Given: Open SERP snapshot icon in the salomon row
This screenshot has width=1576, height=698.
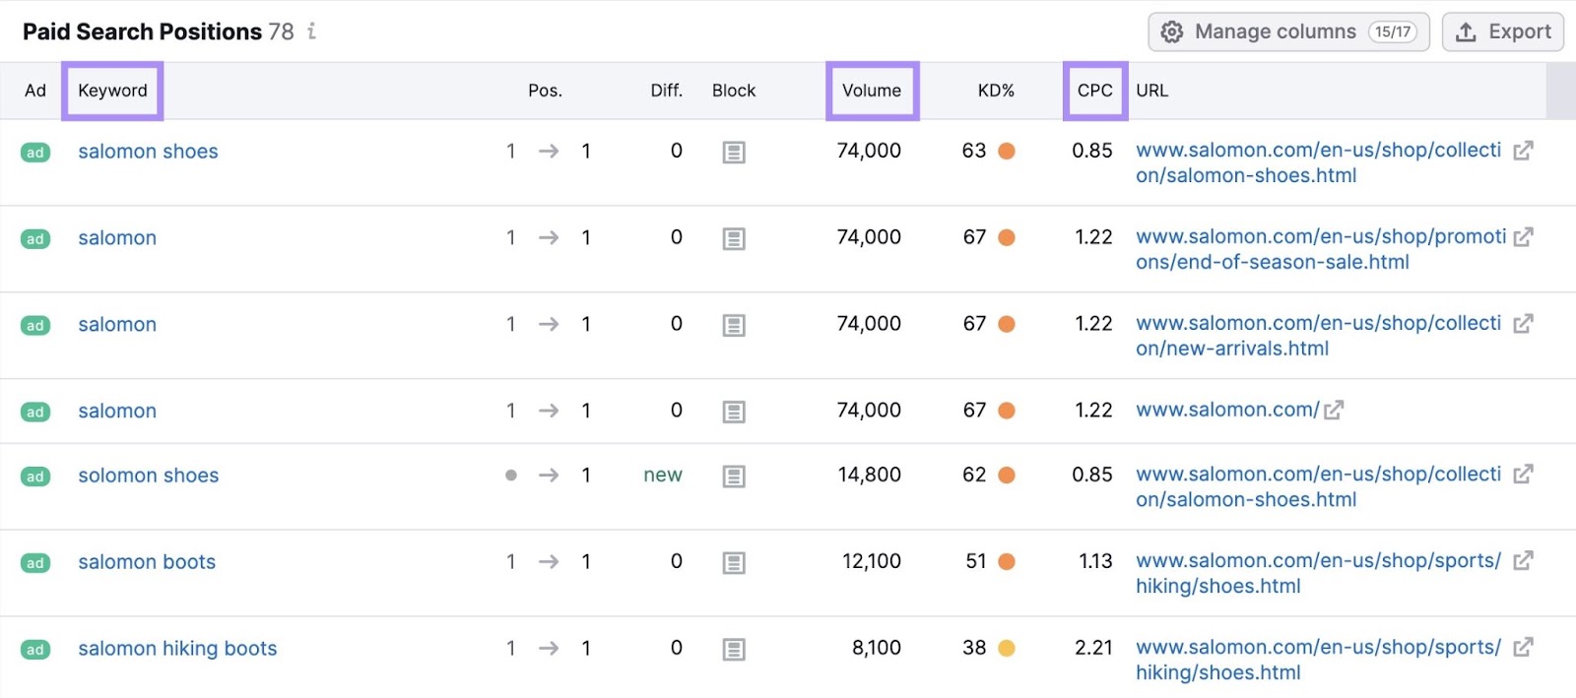Looking at the screenshot, I should coord(734,237).
